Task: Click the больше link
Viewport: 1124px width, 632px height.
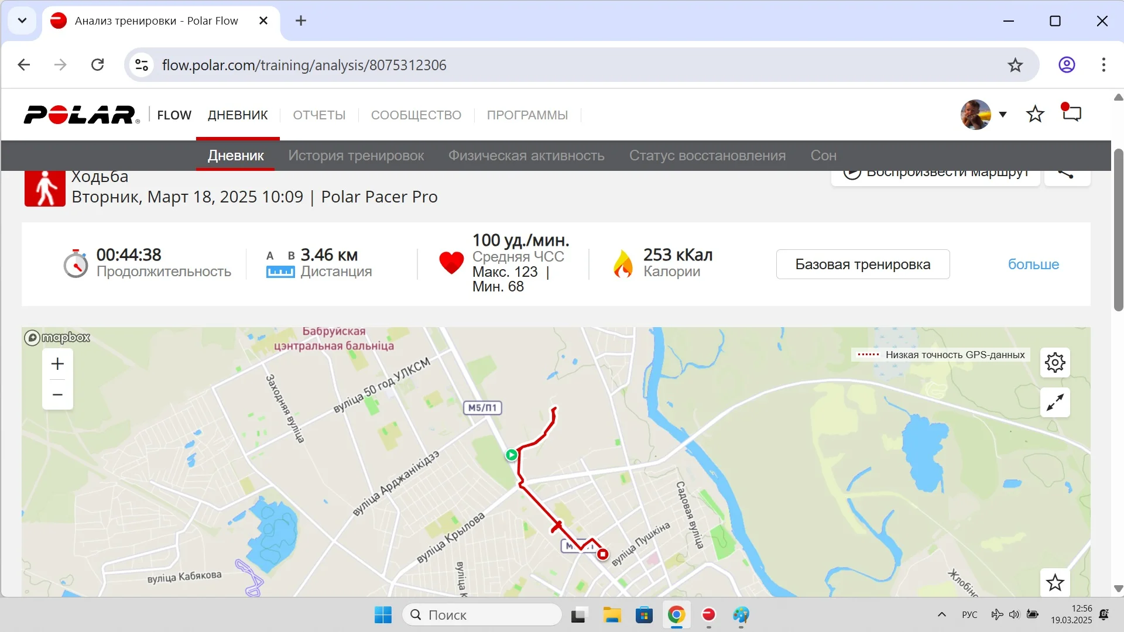Action: tap(1033, 265)
